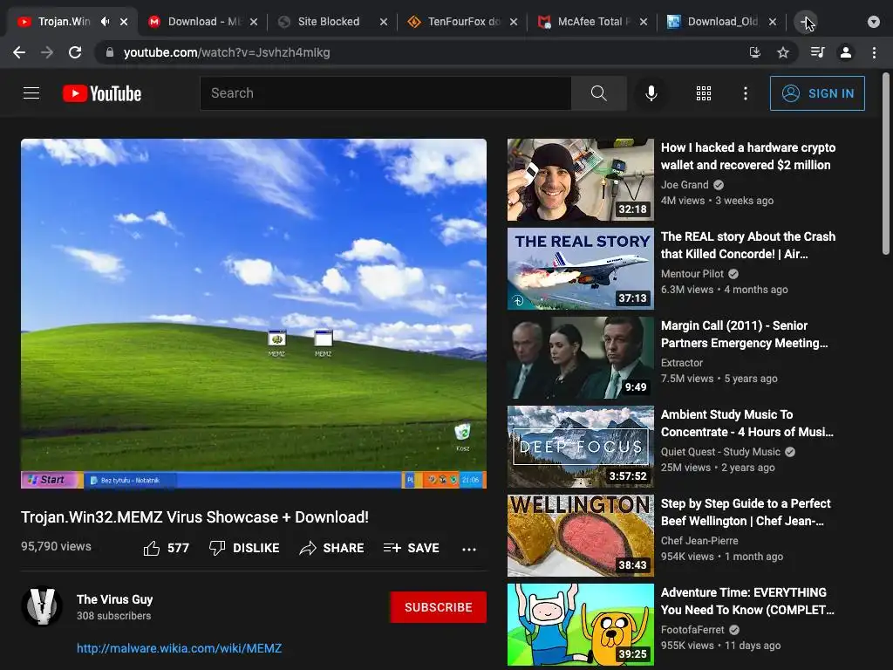
Task: Open the Adventure Time video thumbnail
Action: click(x=580, y=625)
